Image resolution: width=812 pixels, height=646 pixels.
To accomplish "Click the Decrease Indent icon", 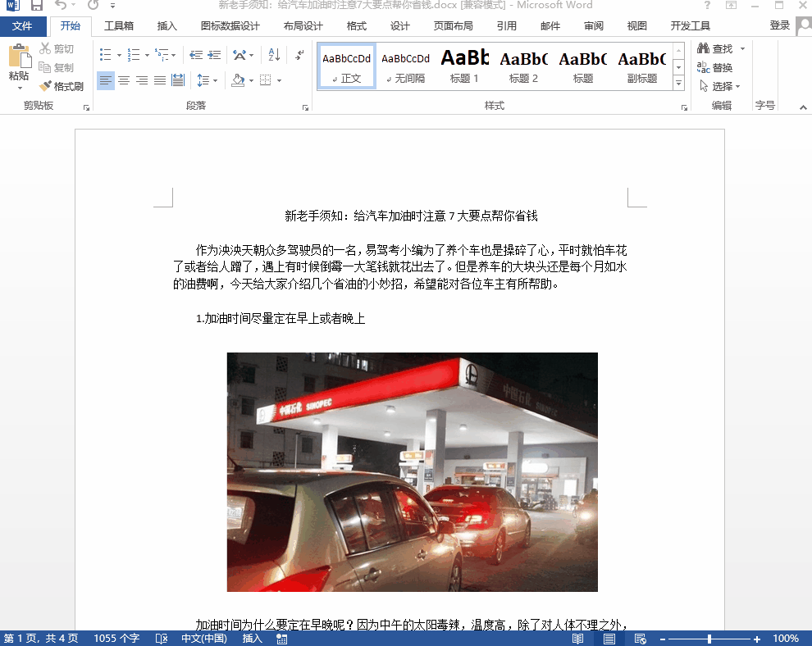I will click(x=196, y=54).
